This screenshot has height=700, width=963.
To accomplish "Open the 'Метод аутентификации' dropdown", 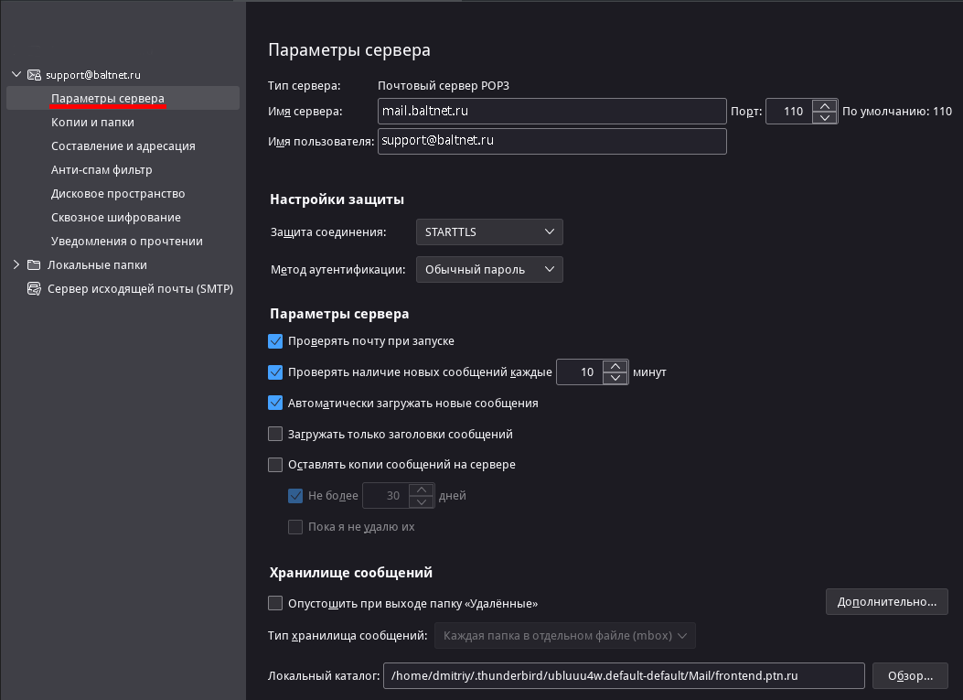I will click(489, 270).
